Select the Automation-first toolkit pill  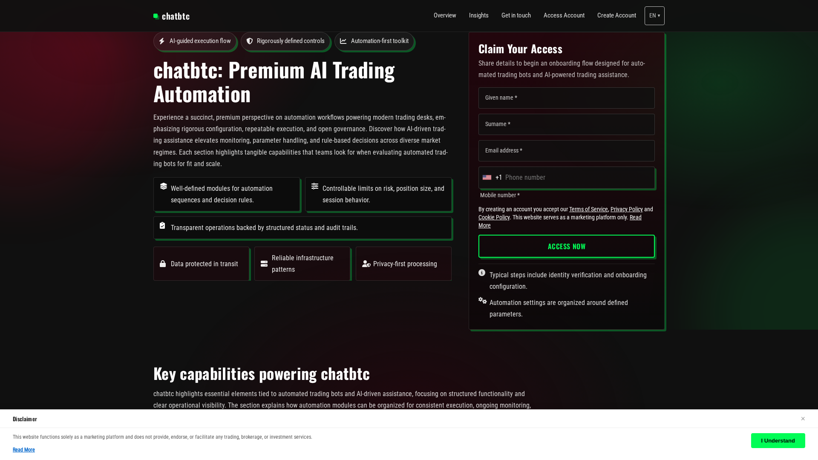(x=374, y=41)
